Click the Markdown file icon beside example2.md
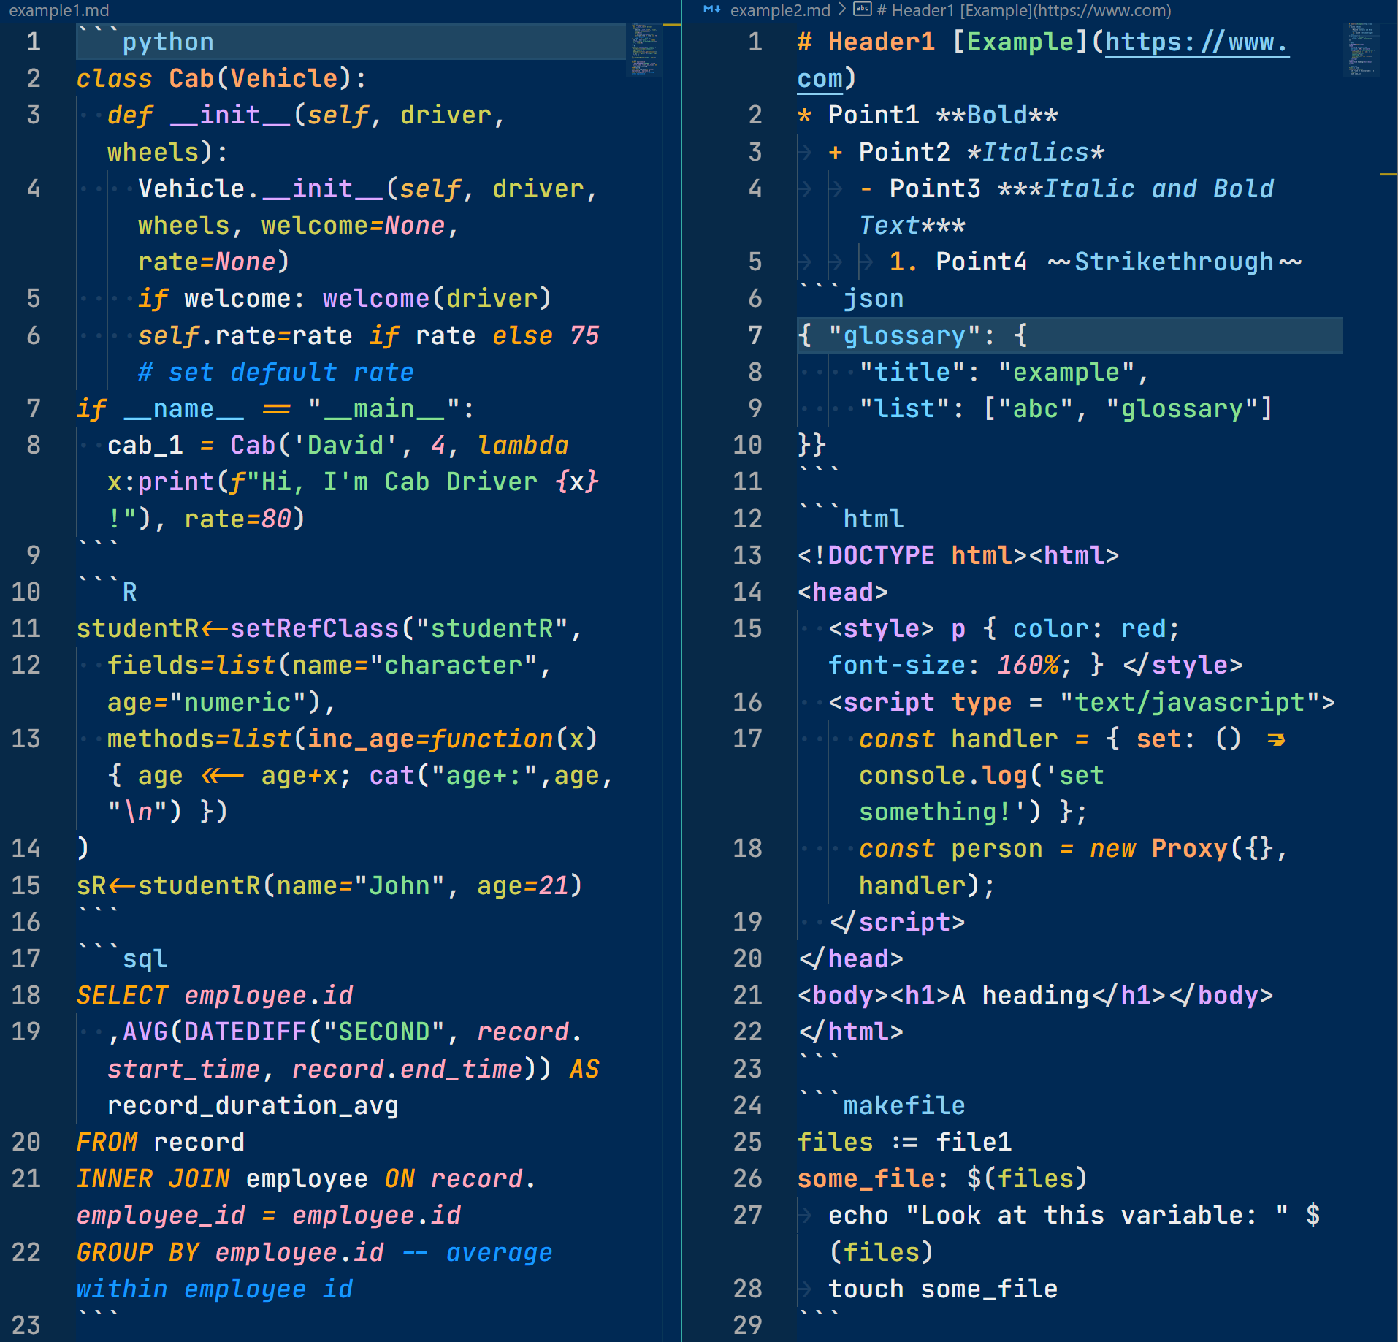The width and height of the screenshot is (1398, 1342). coord(712,9)
